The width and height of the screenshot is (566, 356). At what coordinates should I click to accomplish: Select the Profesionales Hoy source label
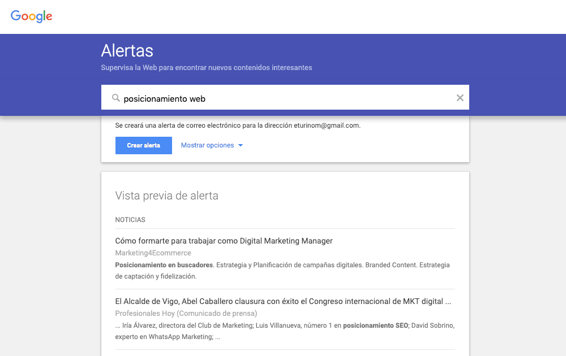[186, 313]
